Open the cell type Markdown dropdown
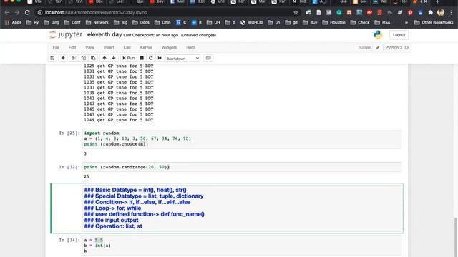This screenshot has width=458, height=257. pyautogui.click(x=183, y=59)
